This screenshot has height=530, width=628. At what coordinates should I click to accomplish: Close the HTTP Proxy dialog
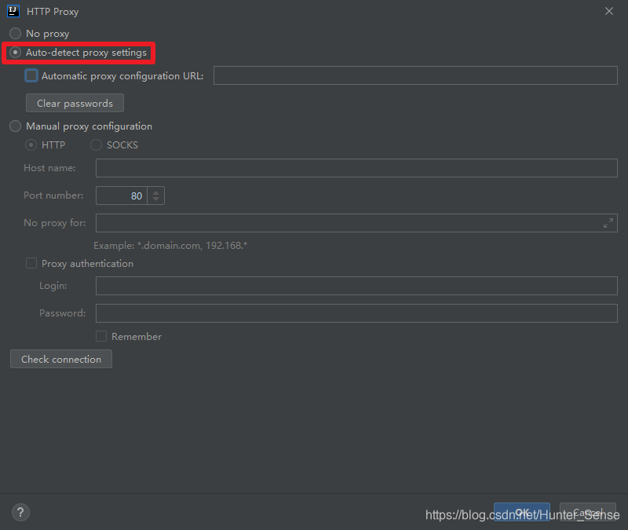pyautogui.click(x=609, y=11)
